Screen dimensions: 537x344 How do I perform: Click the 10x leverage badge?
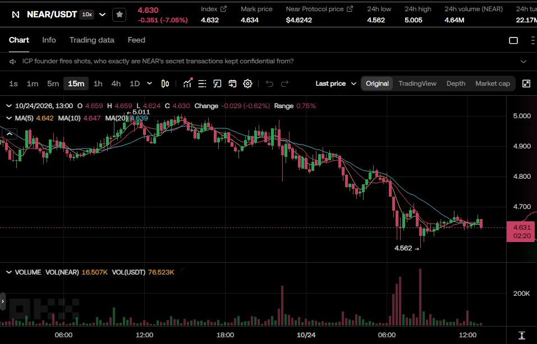click(87, 15)
